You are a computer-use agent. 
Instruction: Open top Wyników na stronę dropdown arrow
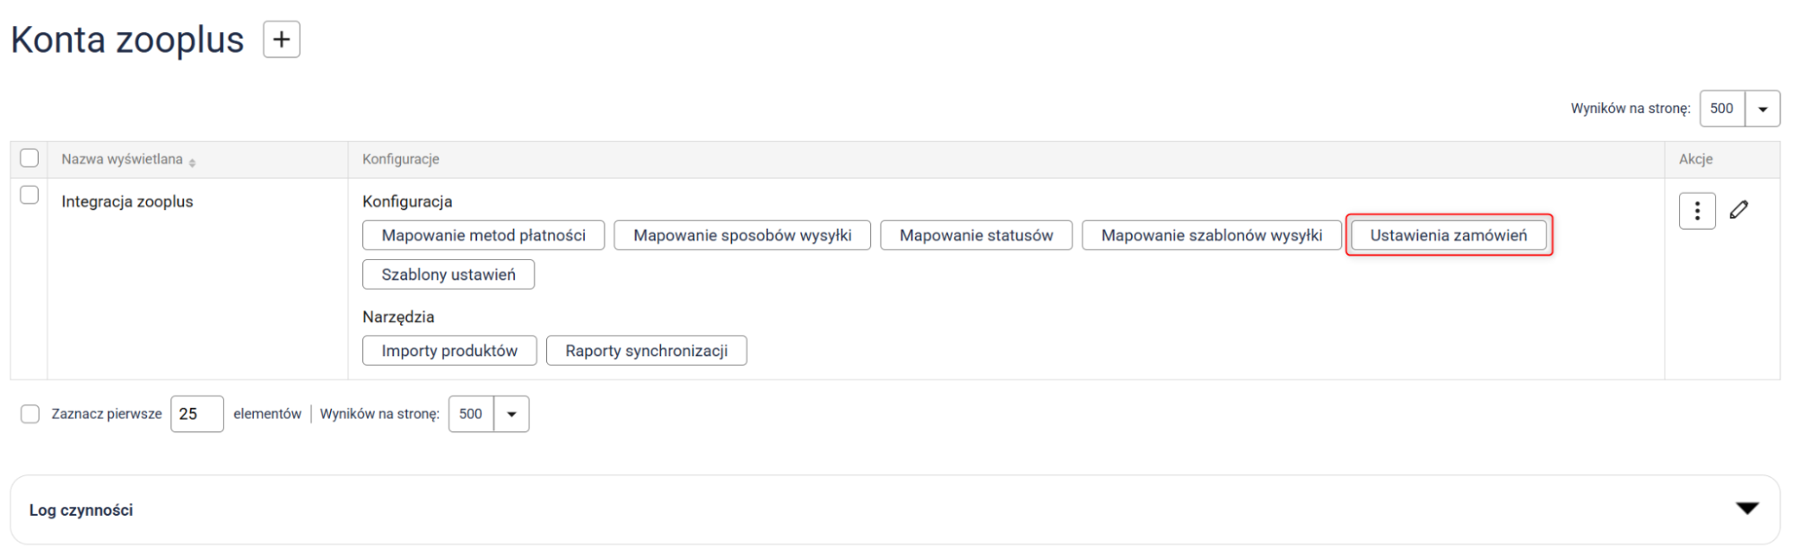coord(1762,109)
